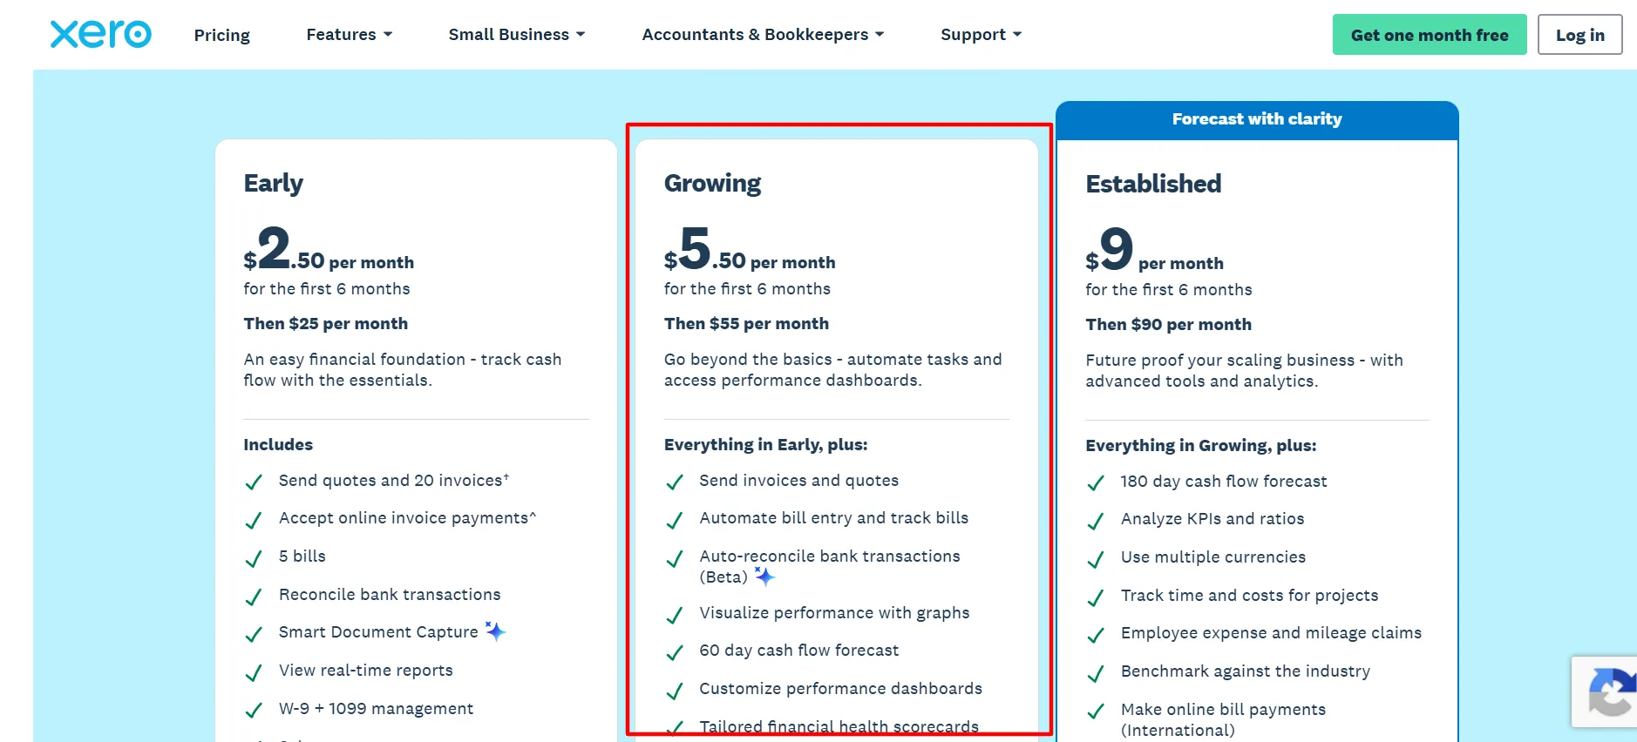Expand the Small Business menu
Viewport: 1637px width, 742px height.
coord(517,35)
